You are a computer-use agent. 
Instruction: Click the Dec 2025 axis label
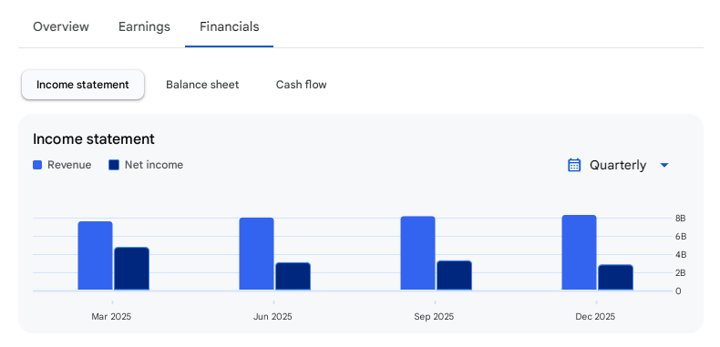tap(595, 317)
